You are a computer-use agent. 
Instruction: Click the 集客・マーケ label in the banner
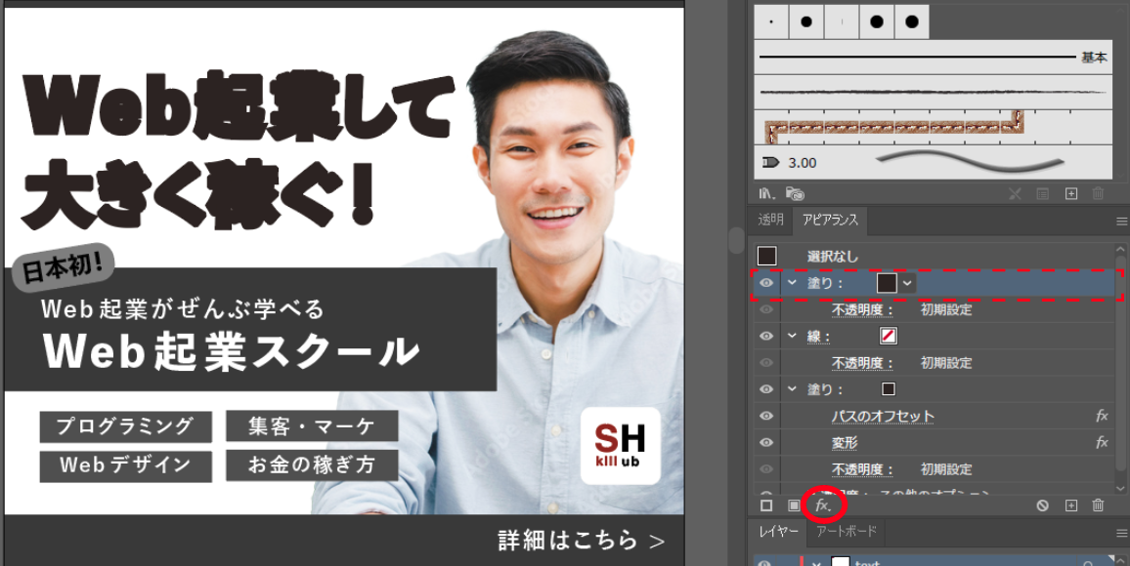312,426
